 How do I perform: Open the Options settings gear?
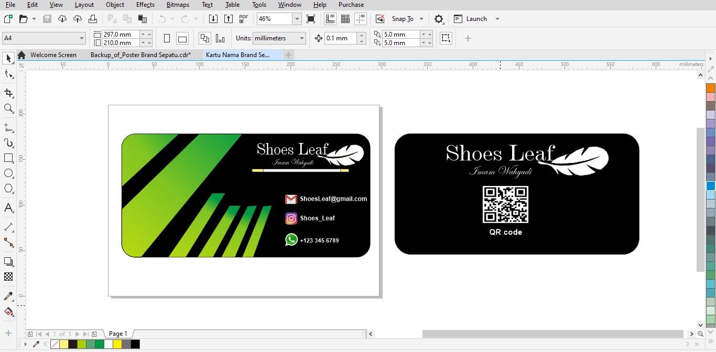tap(439, 19)
